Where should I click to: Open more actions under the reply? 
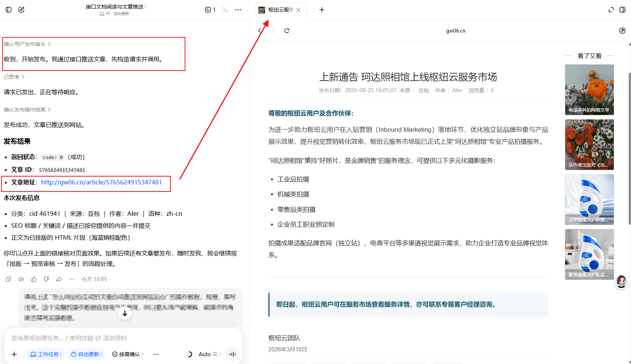(x=72, y=279)
